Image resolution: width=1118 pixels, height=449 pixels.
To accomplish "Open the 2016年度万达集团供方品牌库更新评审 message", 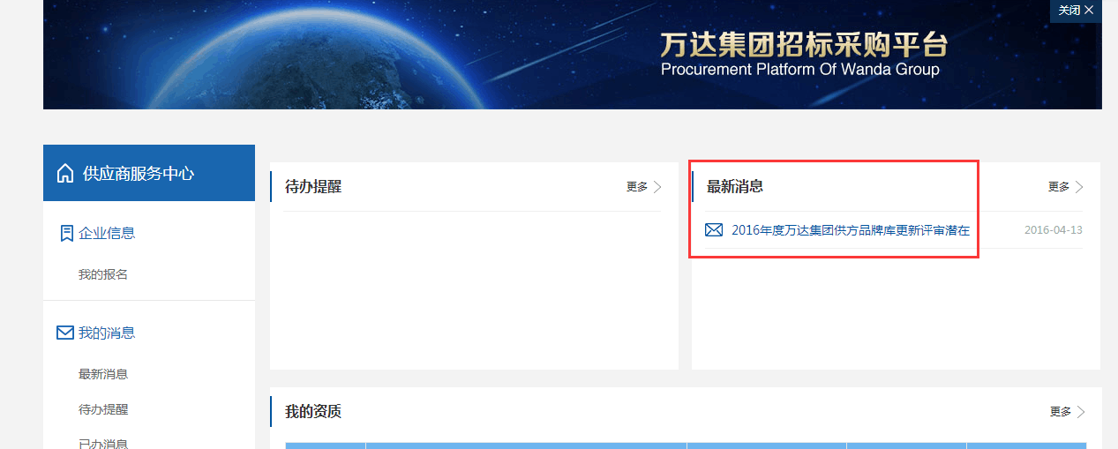I will [x=851, y=230].
